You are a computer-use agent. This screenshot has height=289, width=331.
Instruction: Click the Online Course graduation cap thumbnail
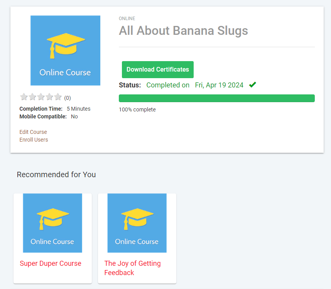[x=65, y=50]
